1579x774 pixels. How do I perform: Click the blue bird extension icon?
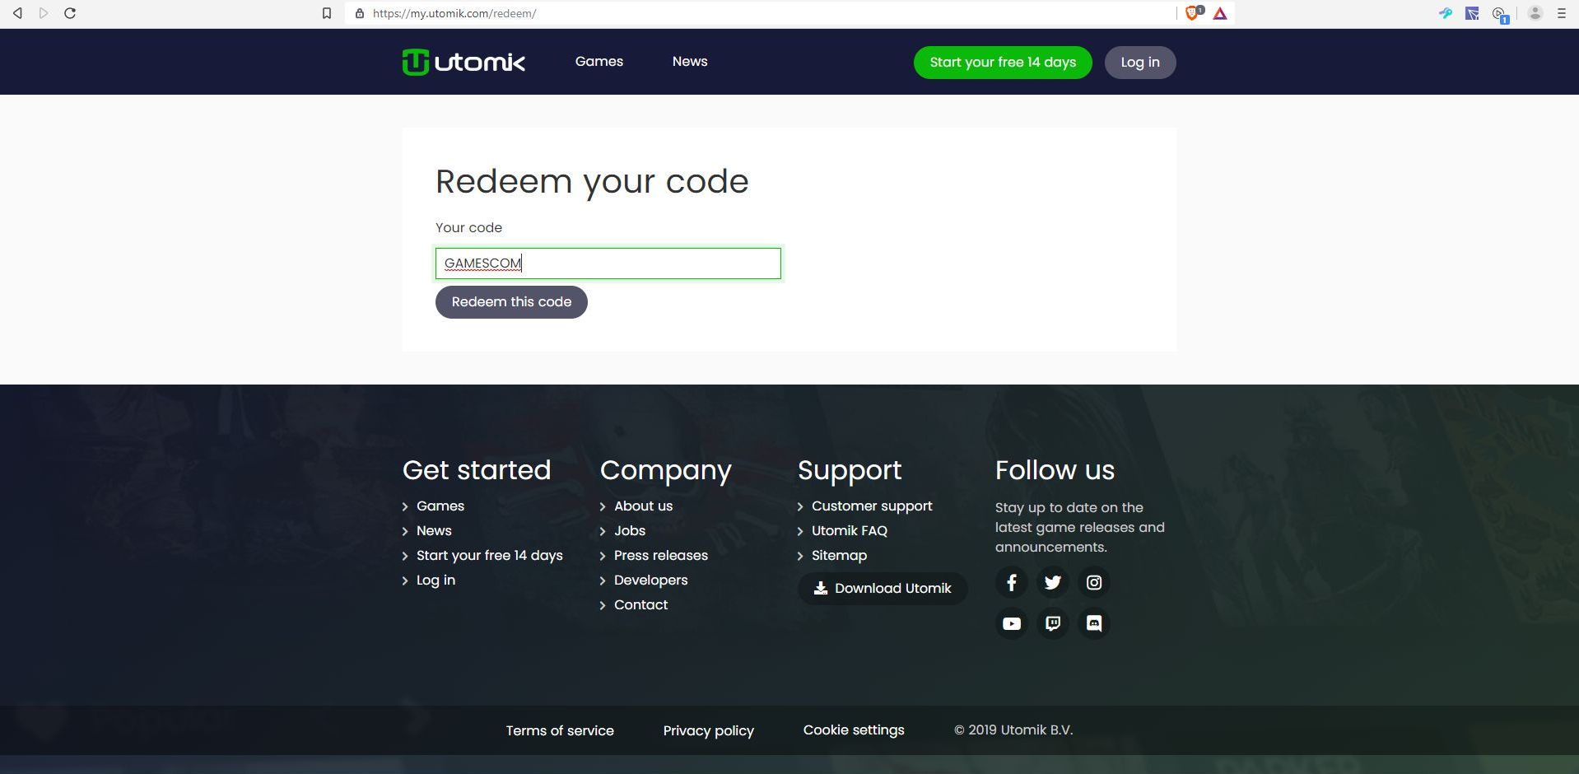(x=1446, y=13)
